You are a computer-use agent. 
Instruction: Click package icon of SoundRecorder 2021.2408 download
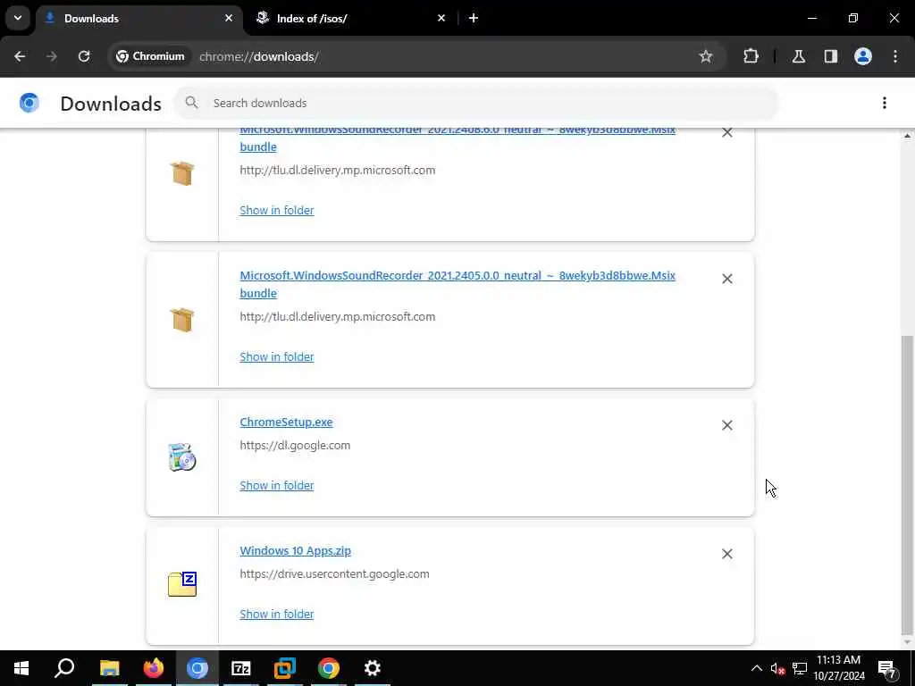tap(182, 173)
